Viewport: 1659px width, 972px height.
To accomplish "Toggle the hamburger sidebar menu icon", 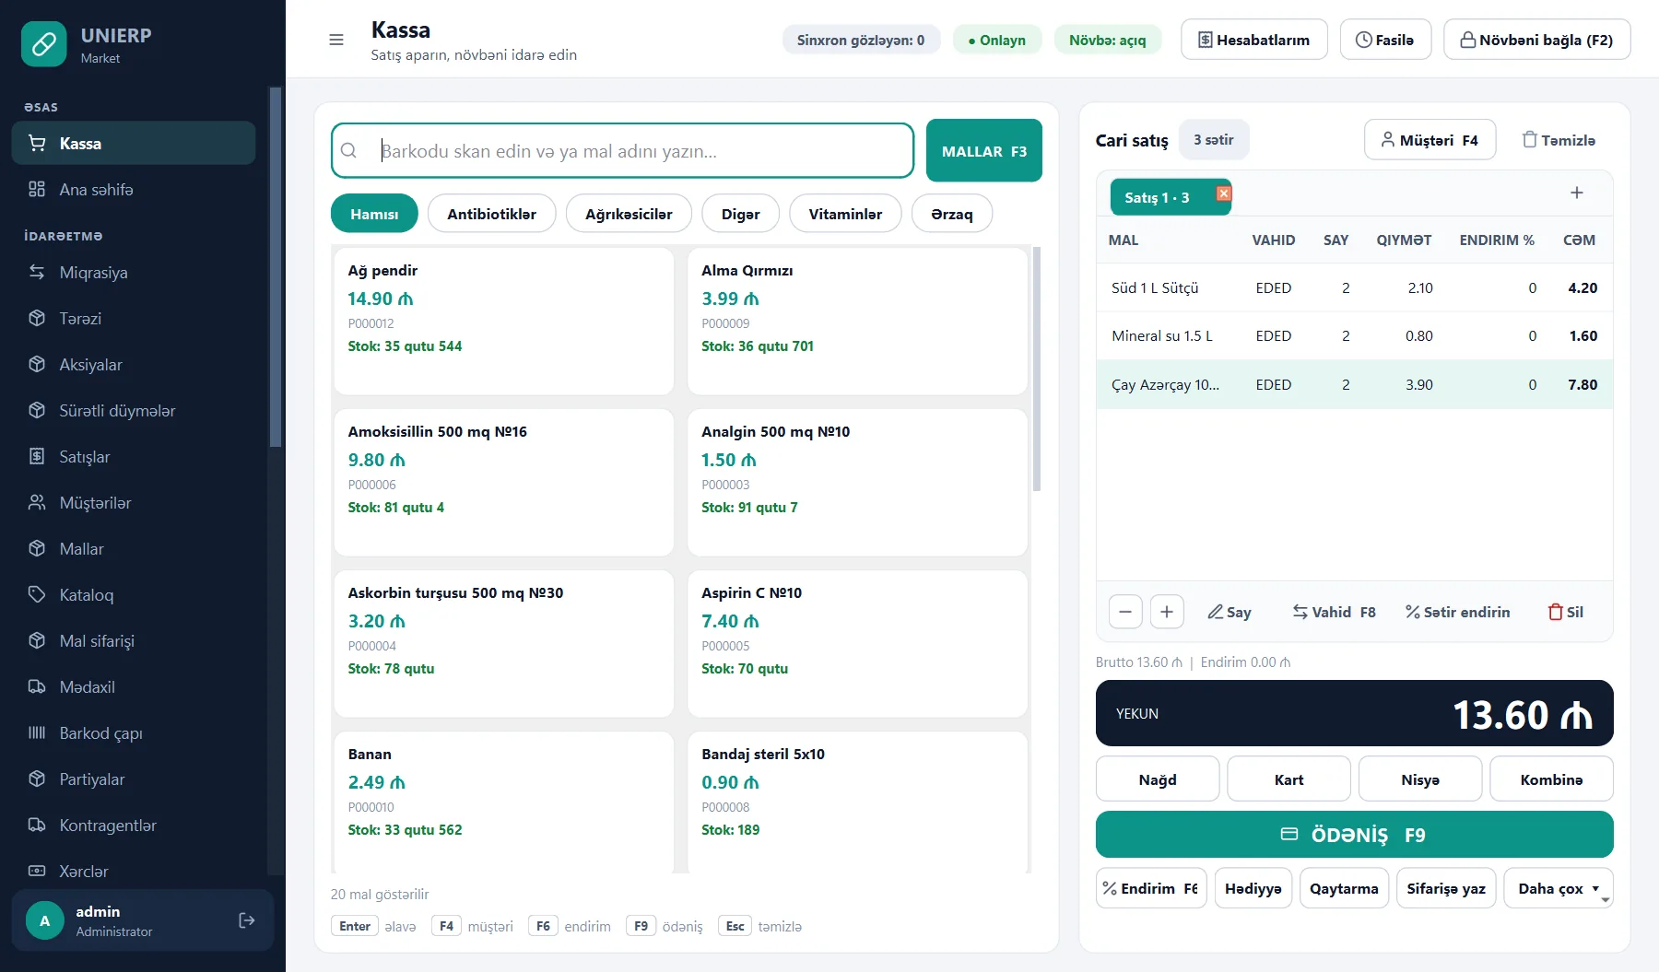I will point(336,40).
